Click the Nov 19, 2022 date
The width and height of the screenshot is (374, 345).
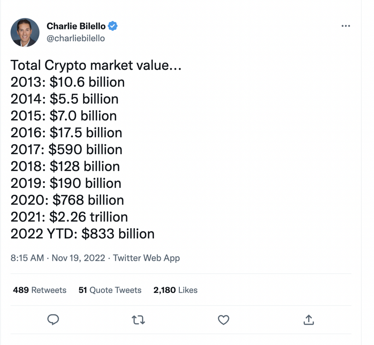[x=78, y=258]
